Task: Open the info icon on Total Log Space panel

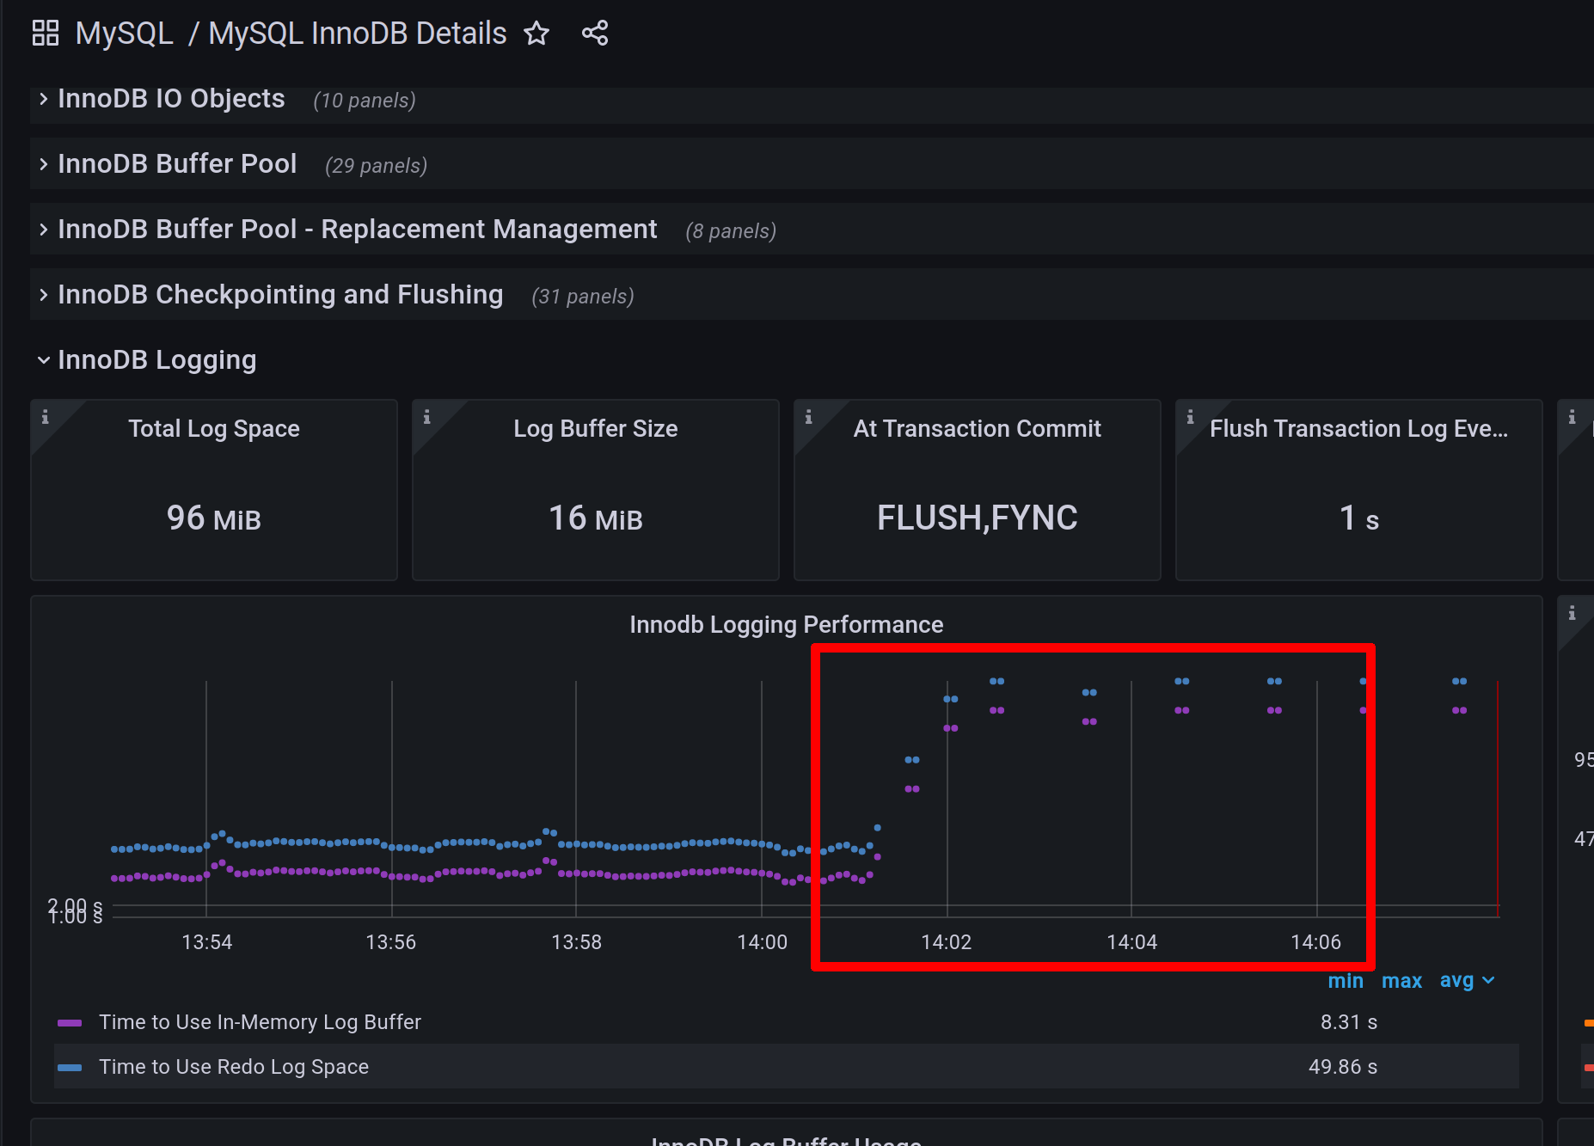Action: (x=46, y=417)
